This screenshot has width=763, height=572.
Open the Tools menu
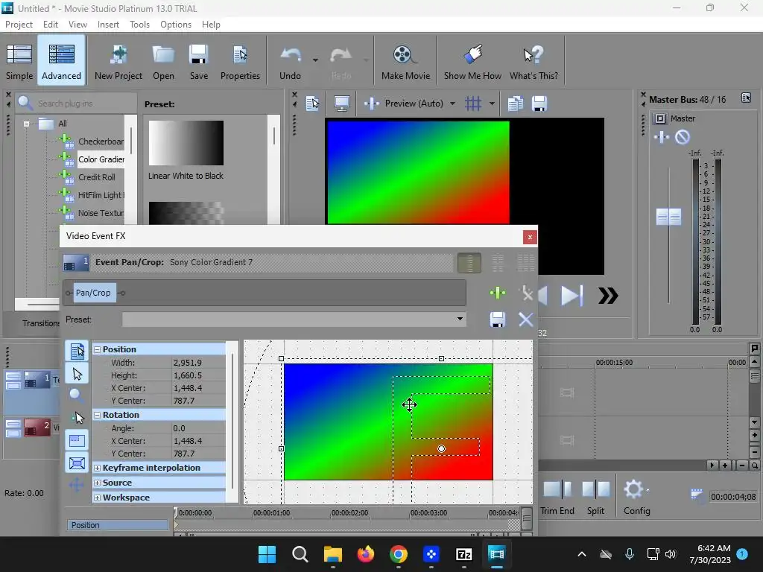pyautogui.click(x=139, y=25)
